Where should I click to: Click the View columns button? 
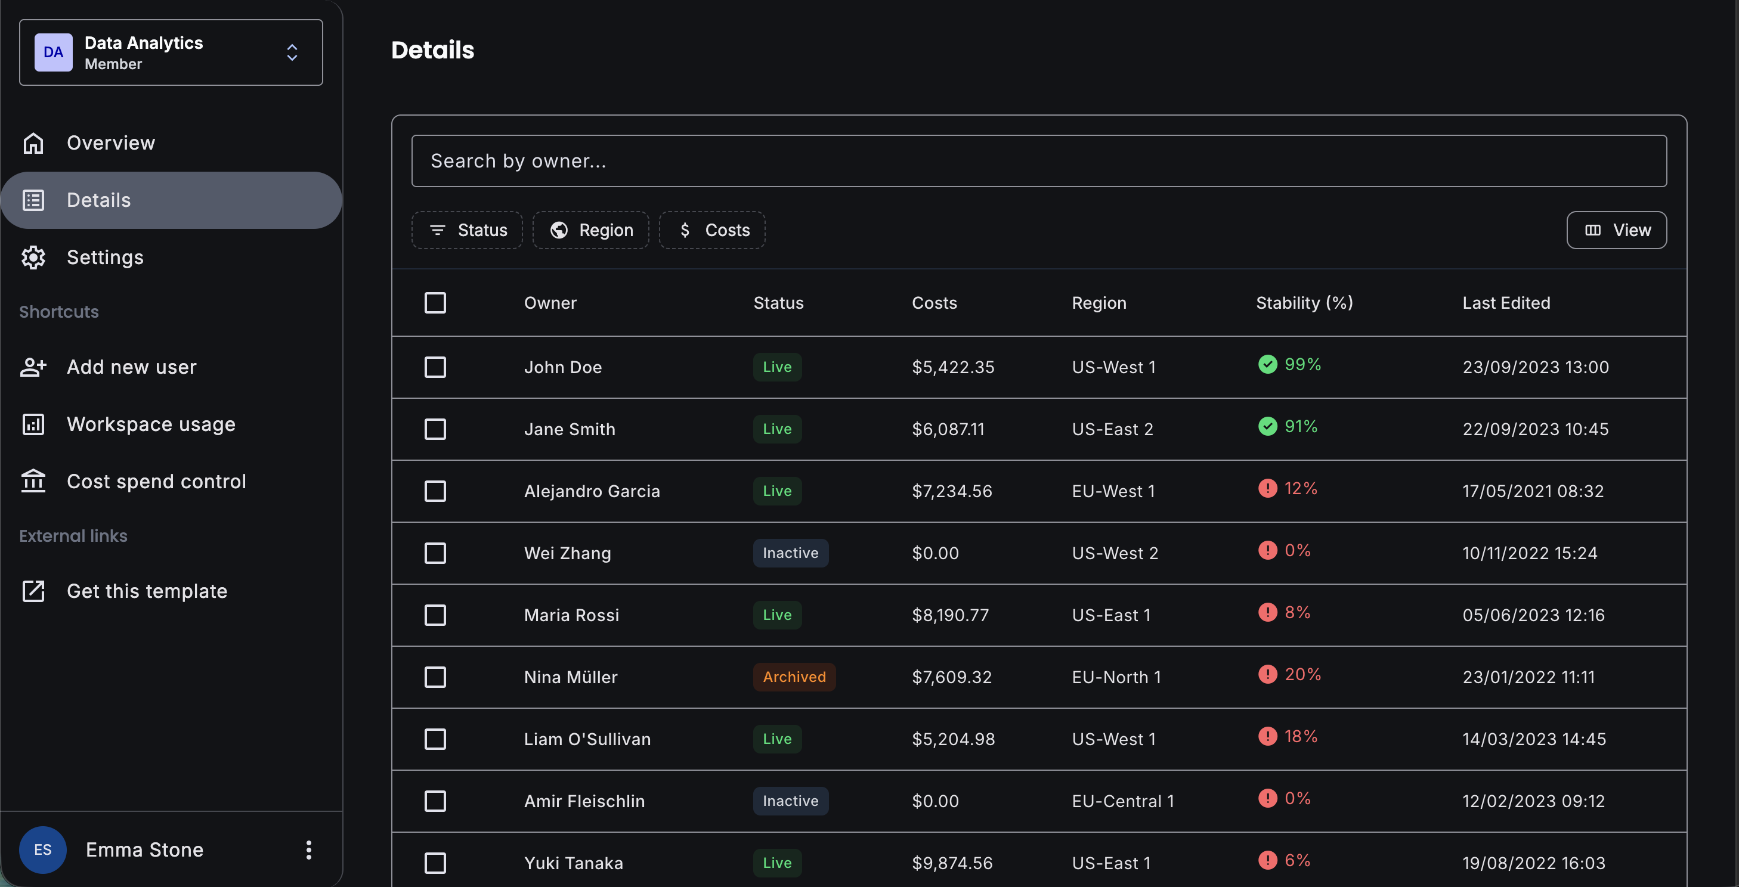click(x=1616, y=230)
